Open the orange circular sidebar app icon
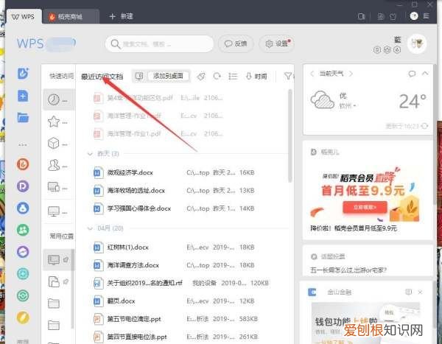The image size is (442, 344). click(23, 164)
